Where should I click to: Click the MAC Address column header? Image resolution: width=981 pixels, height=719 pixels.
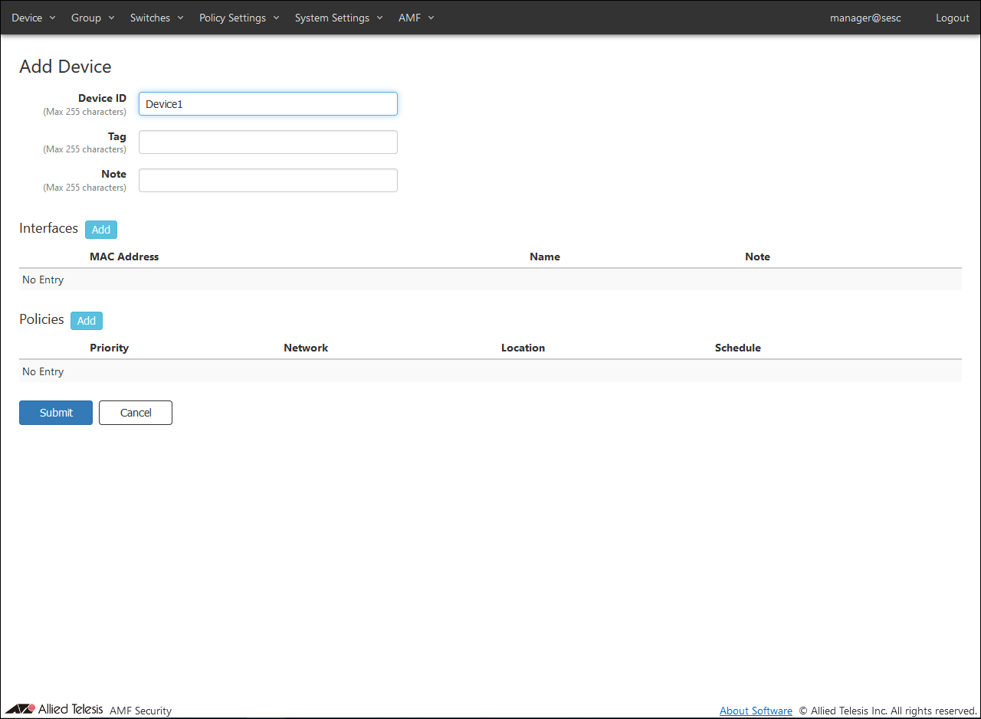[x=124, y=257]
